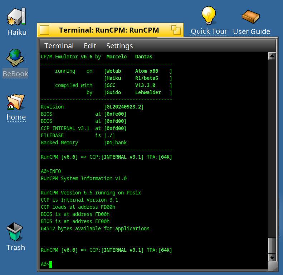Click 'CCP loads at address FD00h'

click(x=78, y=207)
